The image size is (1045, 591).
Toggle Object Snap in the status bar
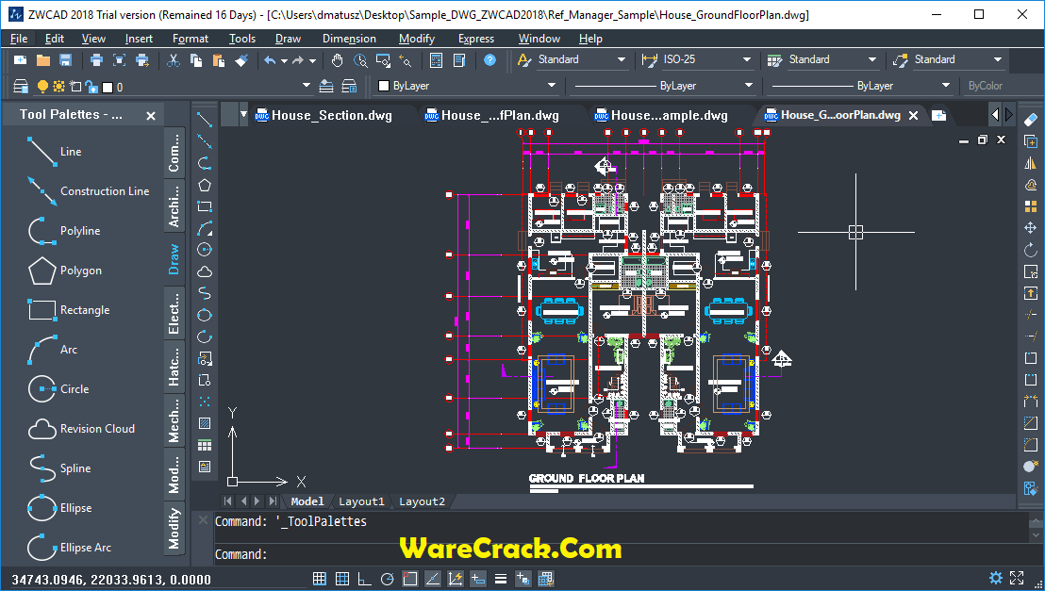(x=410, y=579)
